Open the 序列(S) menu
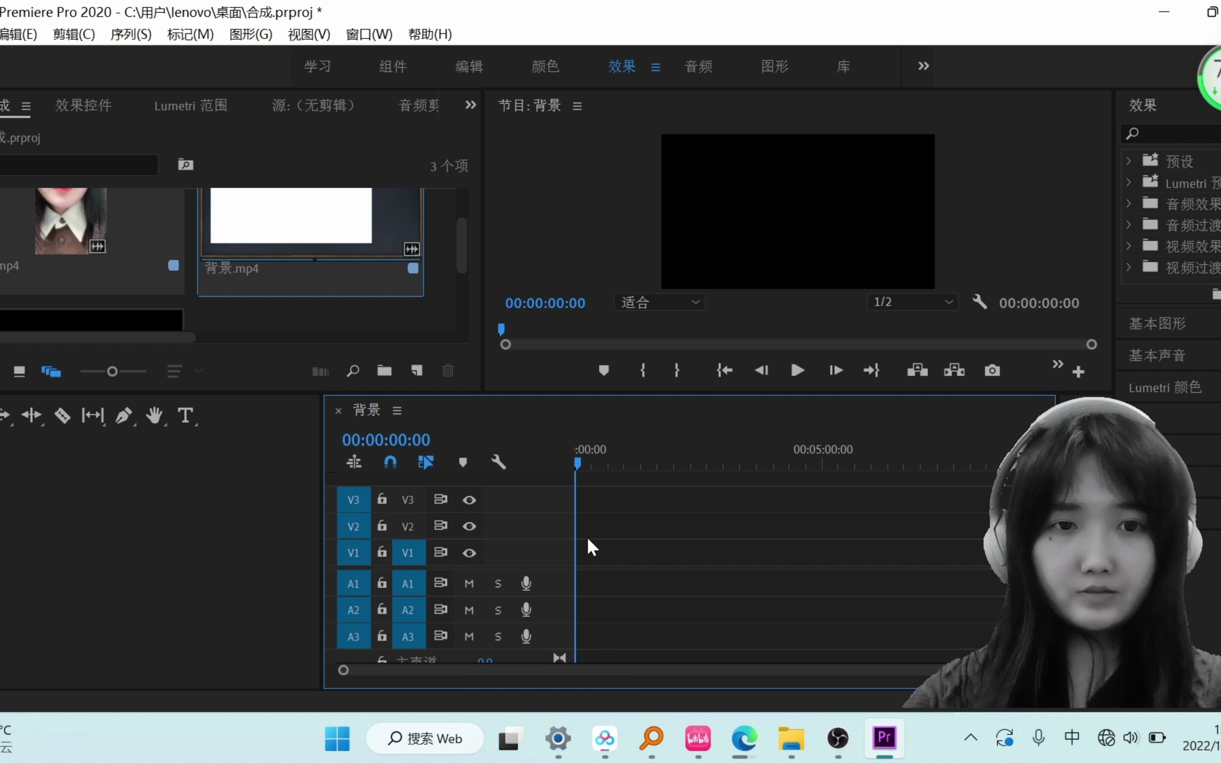This screenshot has height=763, width=1221. tap(131, 34)
